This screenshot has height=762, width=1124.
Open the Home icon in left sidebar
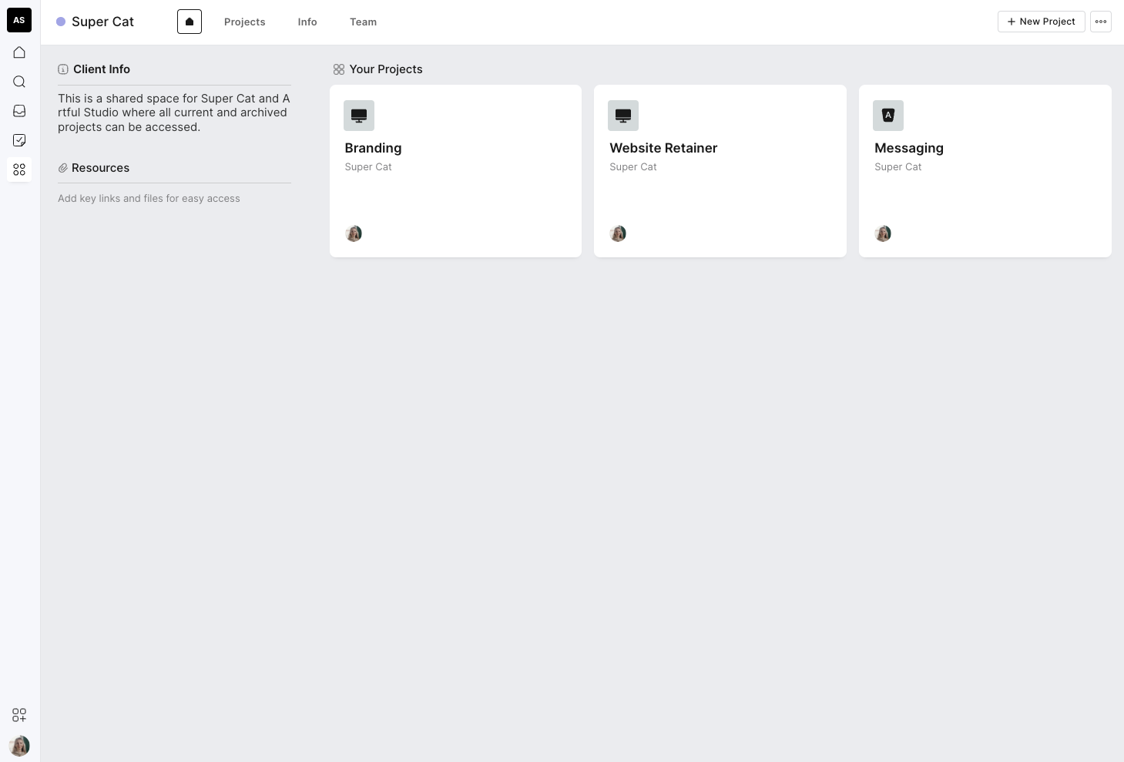click(x=19, y=52)
